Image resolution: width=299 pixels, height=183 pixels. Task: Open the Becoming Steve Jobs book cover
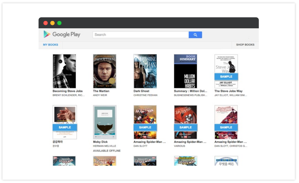coord(64,71)
